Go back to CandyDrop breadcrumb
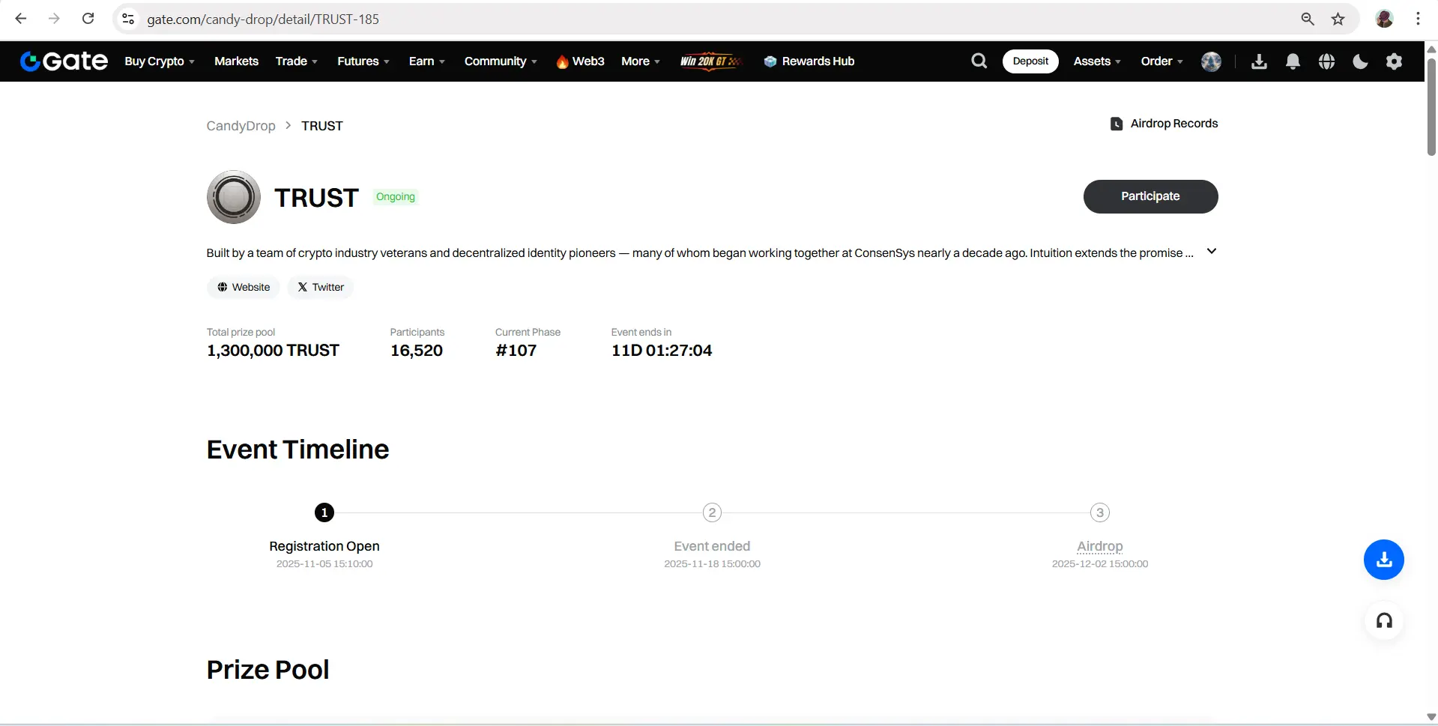The image size is (1438, 726). pyautogui.click(x=241, y=126)
